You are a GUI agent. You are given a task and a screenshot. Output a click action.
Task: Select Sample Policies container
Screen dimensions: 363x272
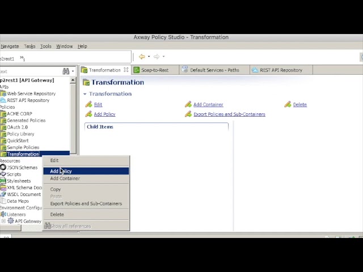pos(23,147)
